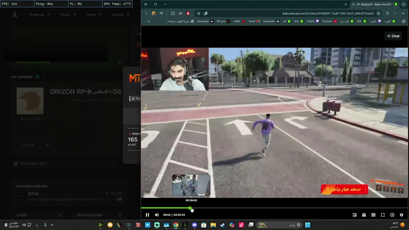Click the taskbar search box
This screenshot has width=409, height=230.
[279, 225]
